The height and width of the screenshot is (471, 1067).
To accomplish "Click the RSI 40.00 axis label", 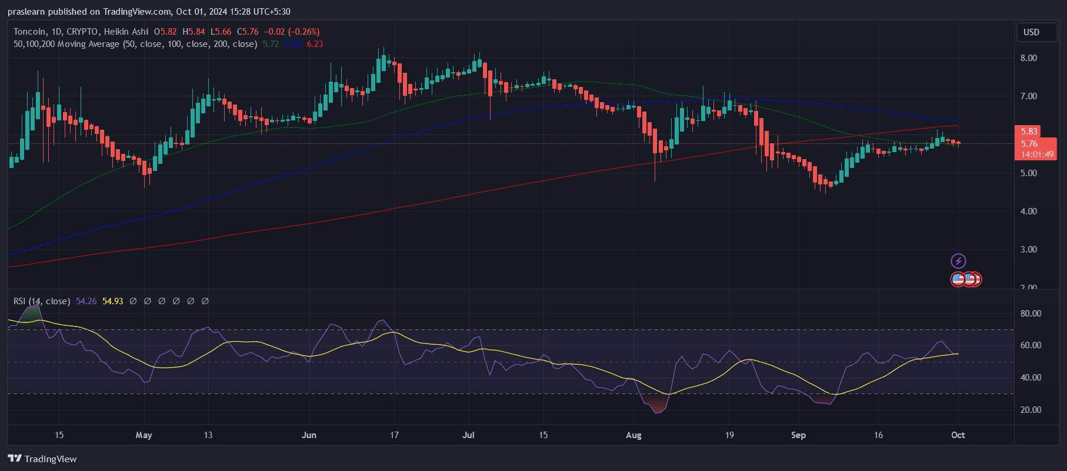I will tap(1031, 378).
